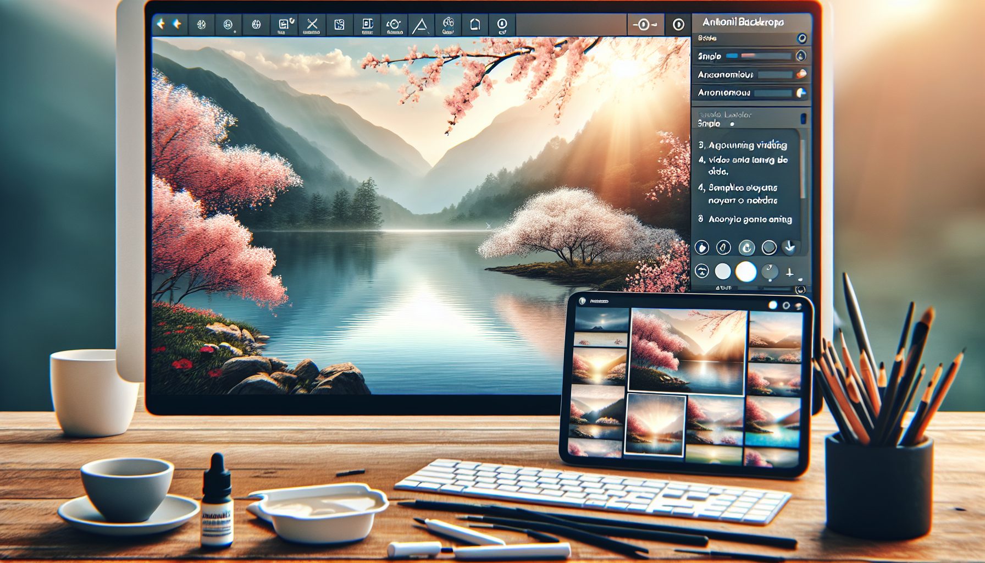Click the second list entry starting with vidoo

(743, 165)
